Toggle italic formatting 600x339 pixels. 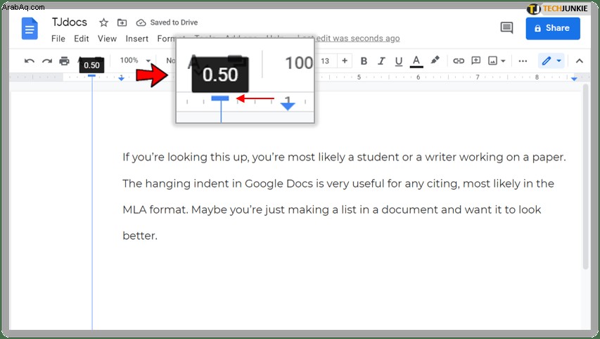point(381,60)
